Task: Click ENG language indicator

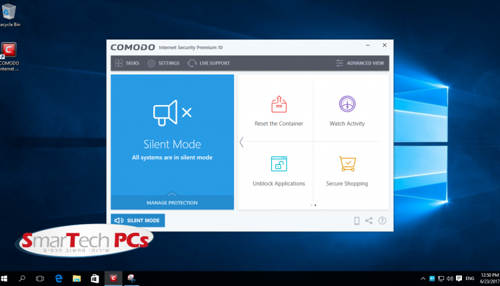Action: (x=470, y=279)
